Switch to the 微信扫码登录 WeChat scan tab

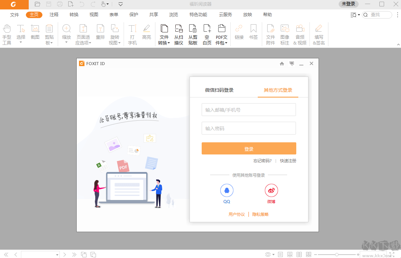pos(220,90)
